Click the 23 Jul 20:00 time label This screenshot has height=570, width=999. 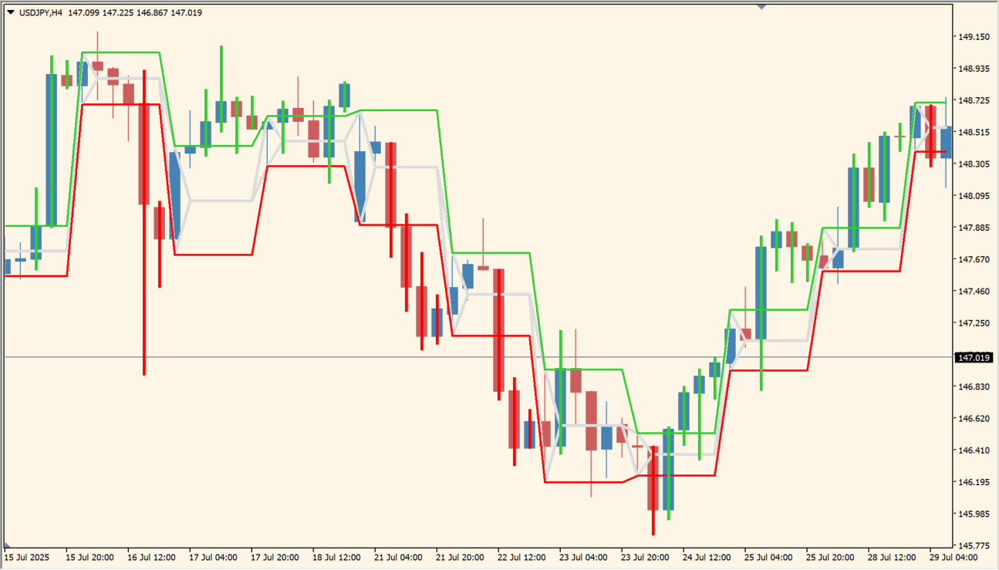pyautogui.click(x=645, y=557)
